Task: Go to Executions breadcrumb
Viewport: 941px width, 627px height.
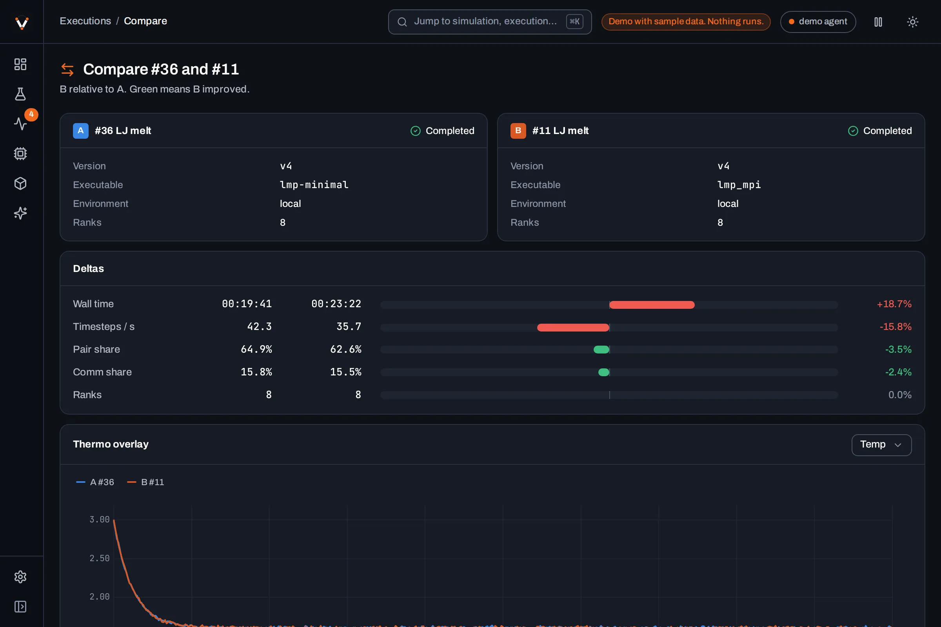Action: [x=85, y=21]
